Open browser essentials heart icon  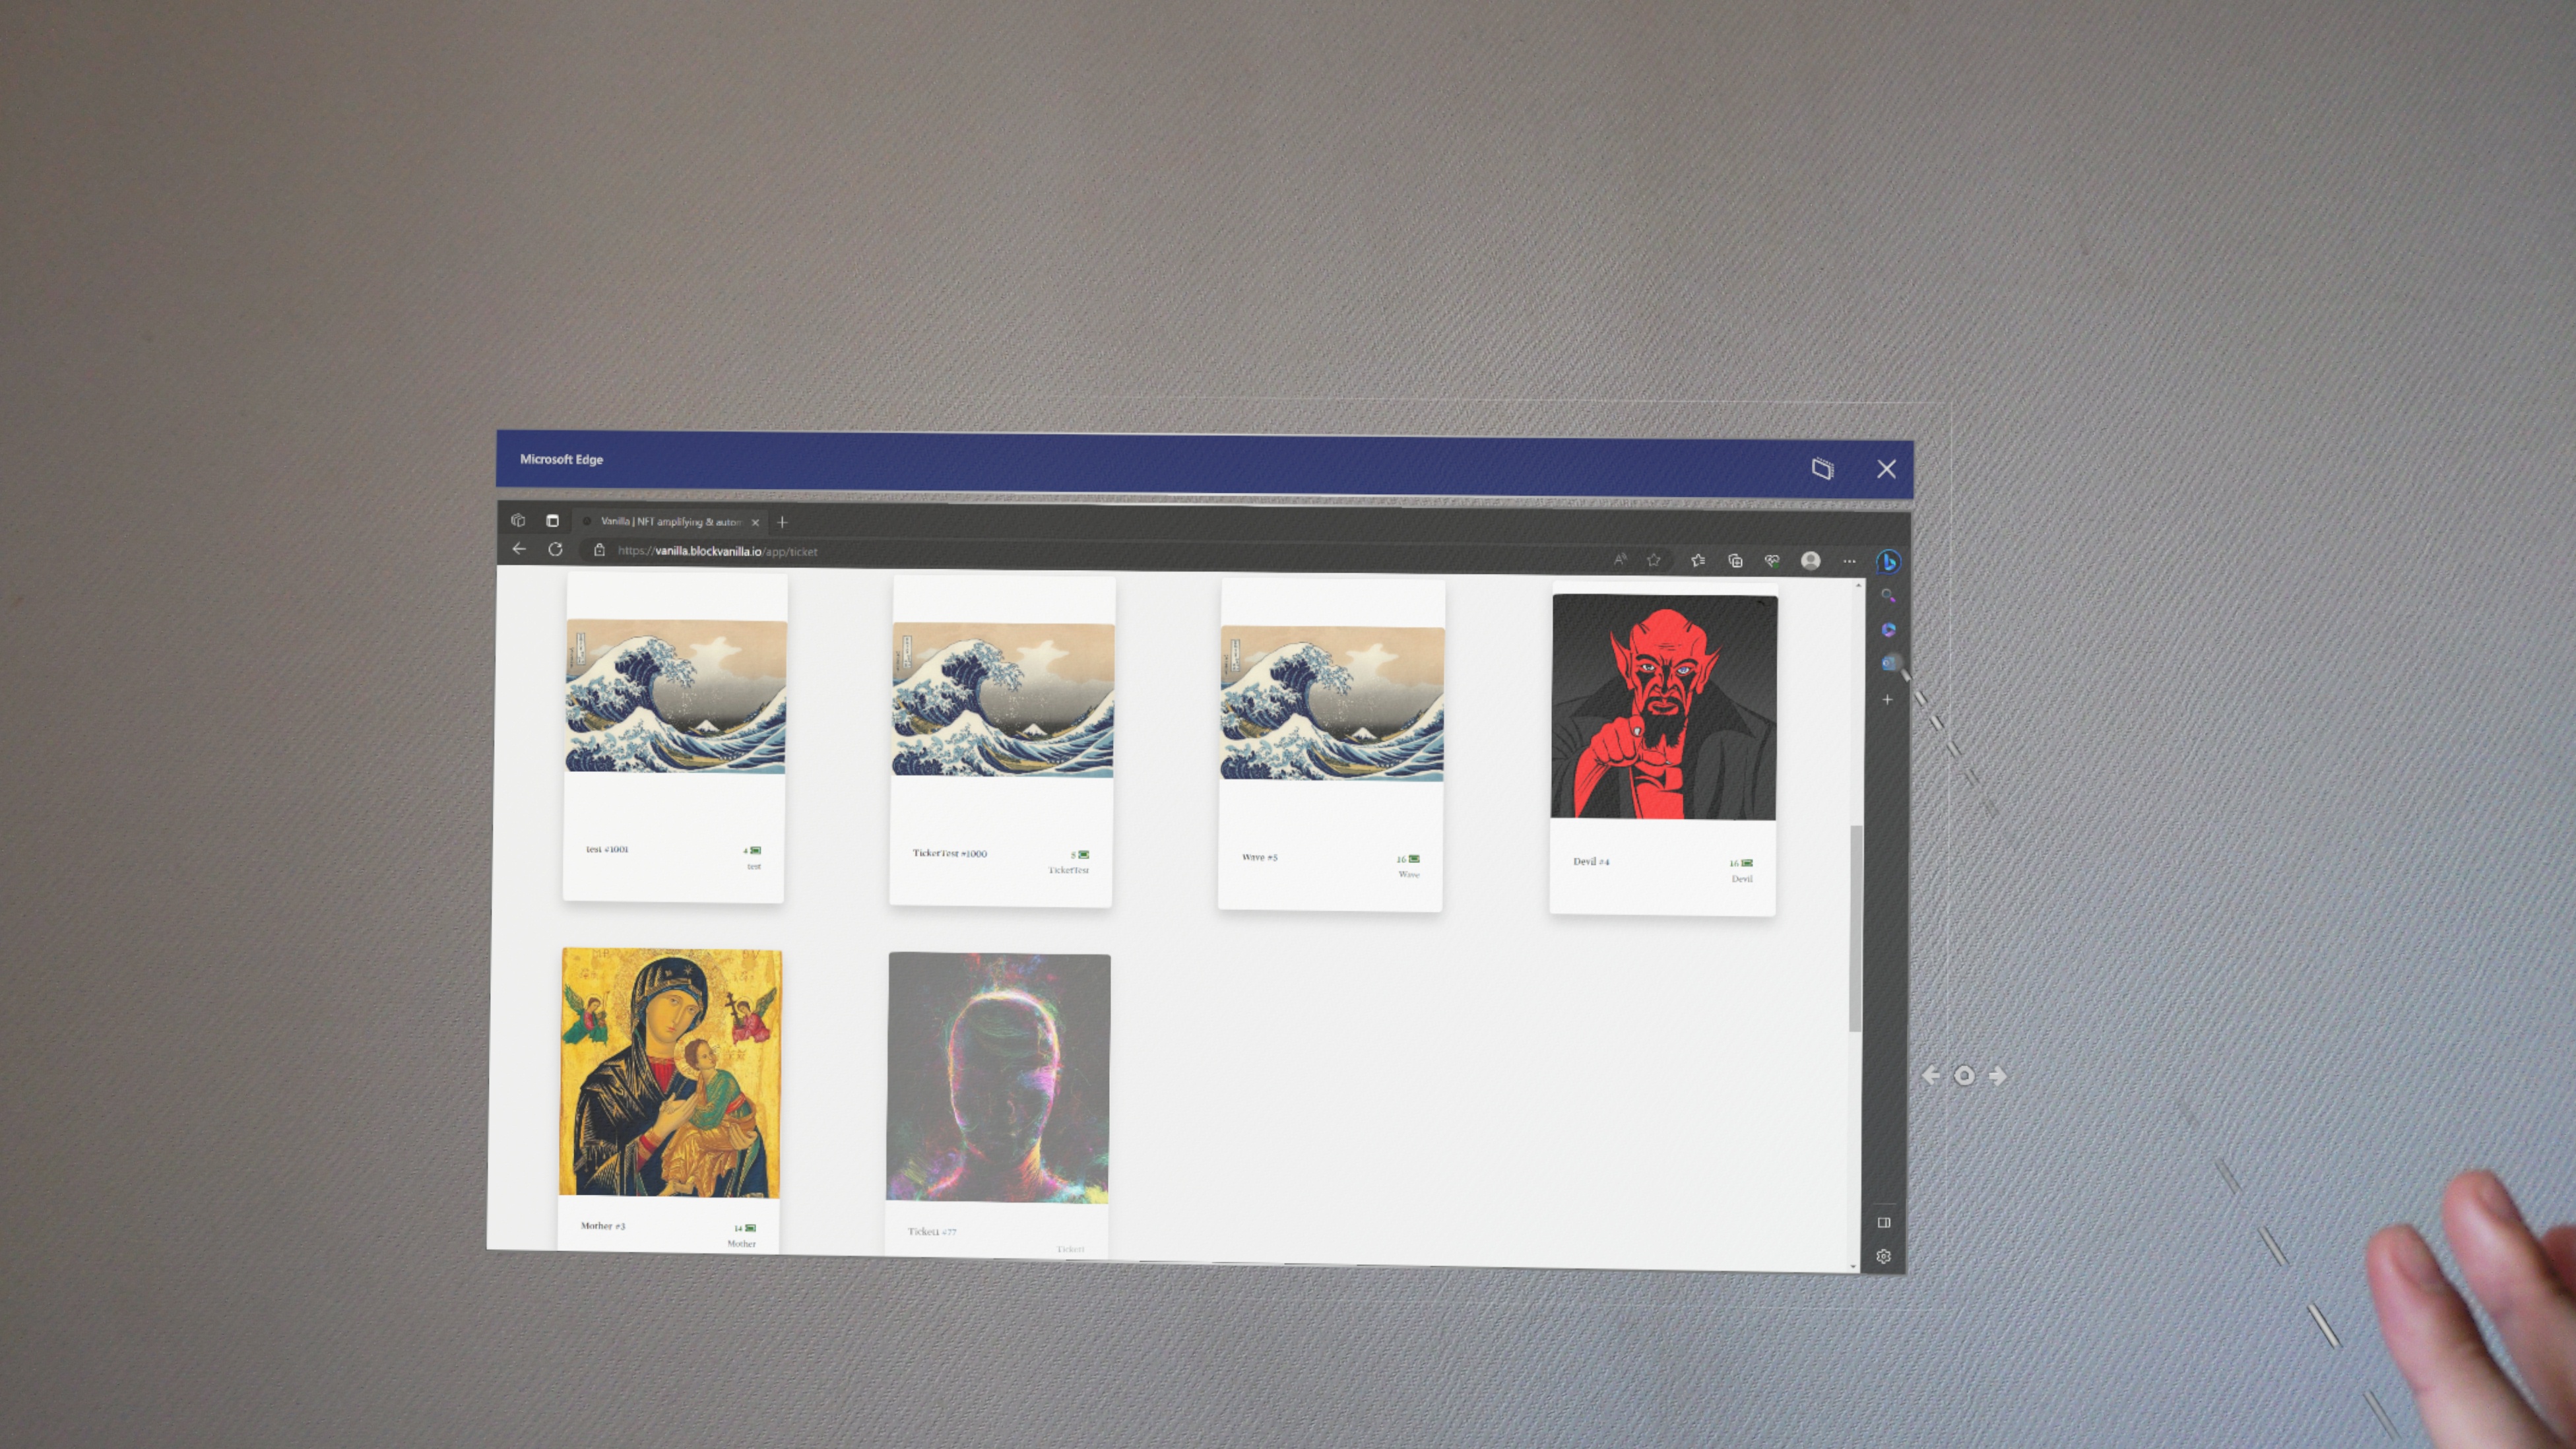click(x=1772, y=561)
